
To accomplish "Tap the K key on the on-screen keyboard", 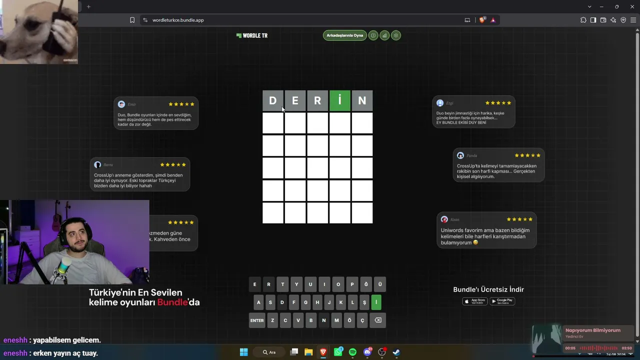I will 341,302.
